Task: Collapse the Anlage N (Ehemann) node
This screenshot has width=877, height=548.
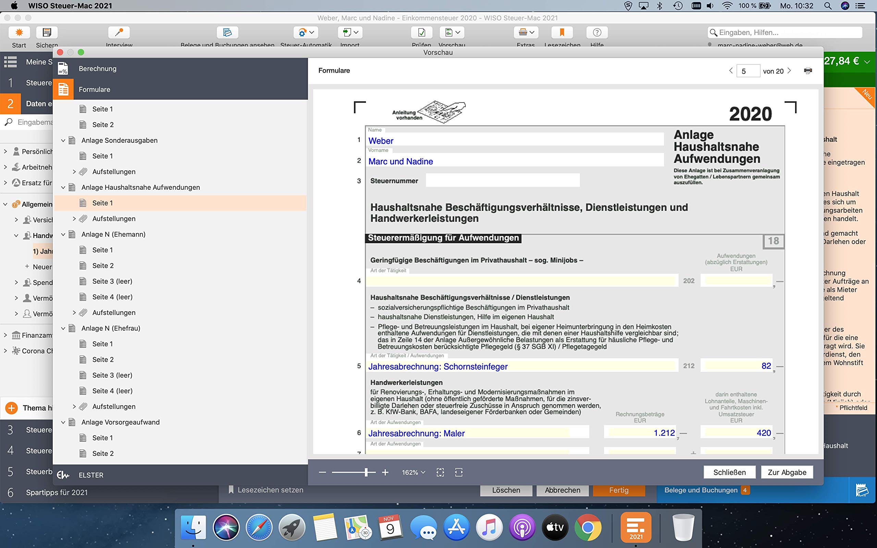Action: tap(63, 234)
